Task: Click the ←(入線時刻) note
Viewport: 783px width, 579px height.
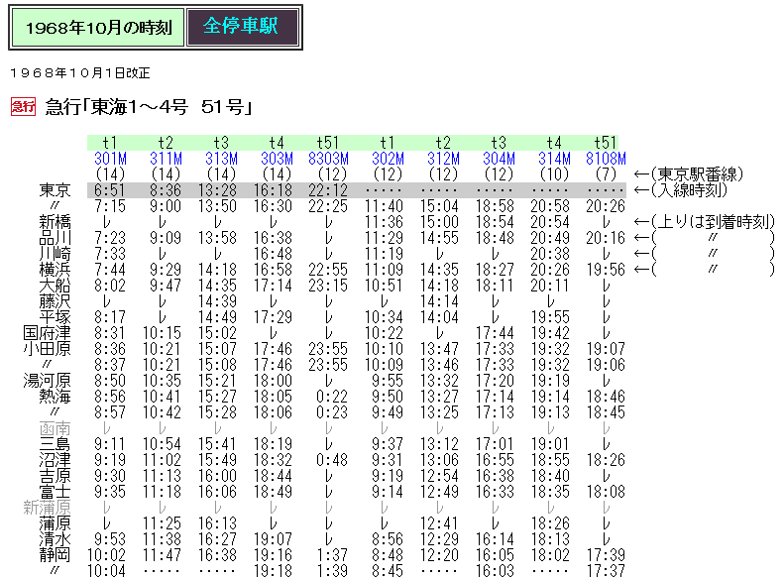Action: (681, 190)
